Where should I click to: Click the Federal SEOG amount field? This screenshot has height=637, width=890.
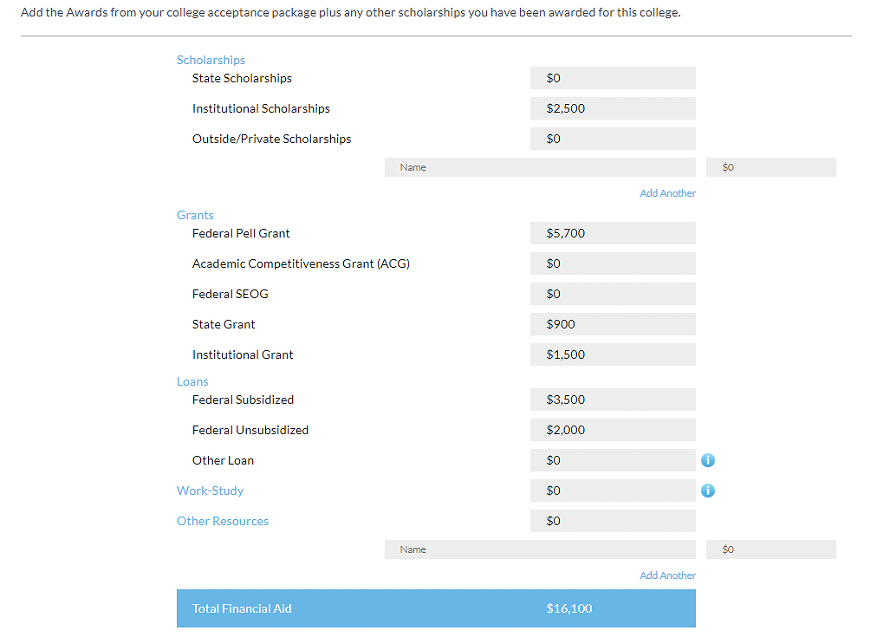coord(613,294)
